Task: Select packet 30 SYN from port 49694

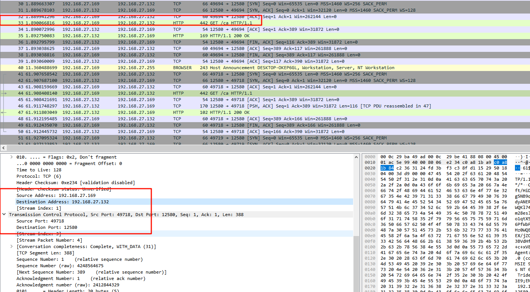Action: coord(265,4)
